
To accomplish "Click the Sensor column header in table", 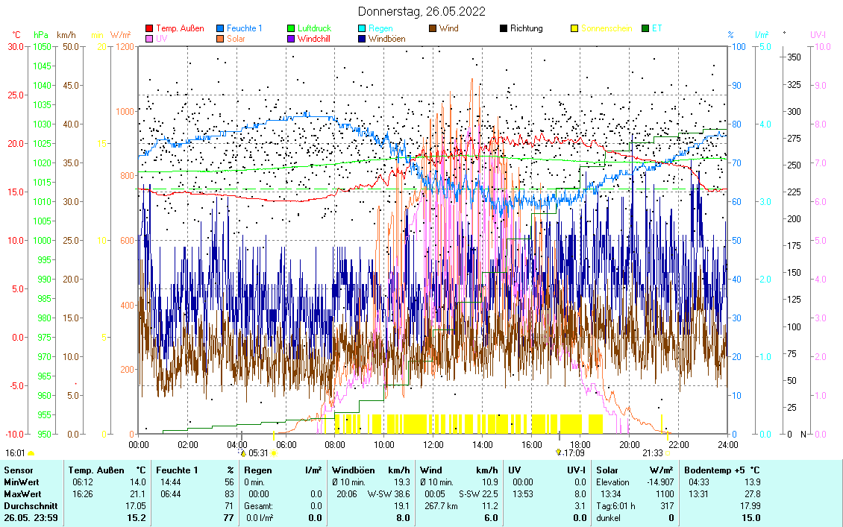I will pos(19,470).
